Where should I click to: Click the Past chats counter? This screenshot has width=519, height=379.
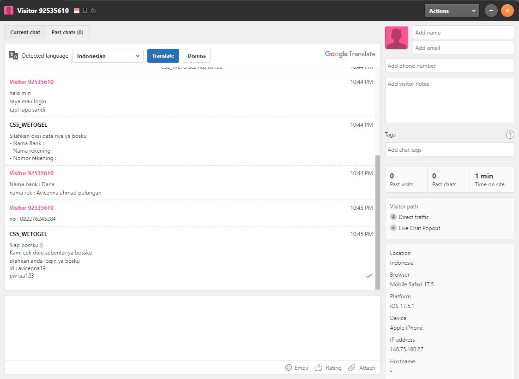448,179
